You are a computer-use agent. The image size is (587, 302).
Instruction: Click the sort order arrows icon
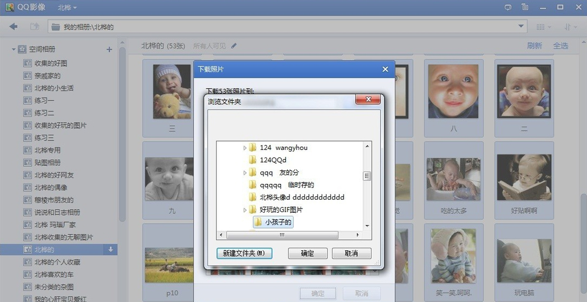(568, 27)
